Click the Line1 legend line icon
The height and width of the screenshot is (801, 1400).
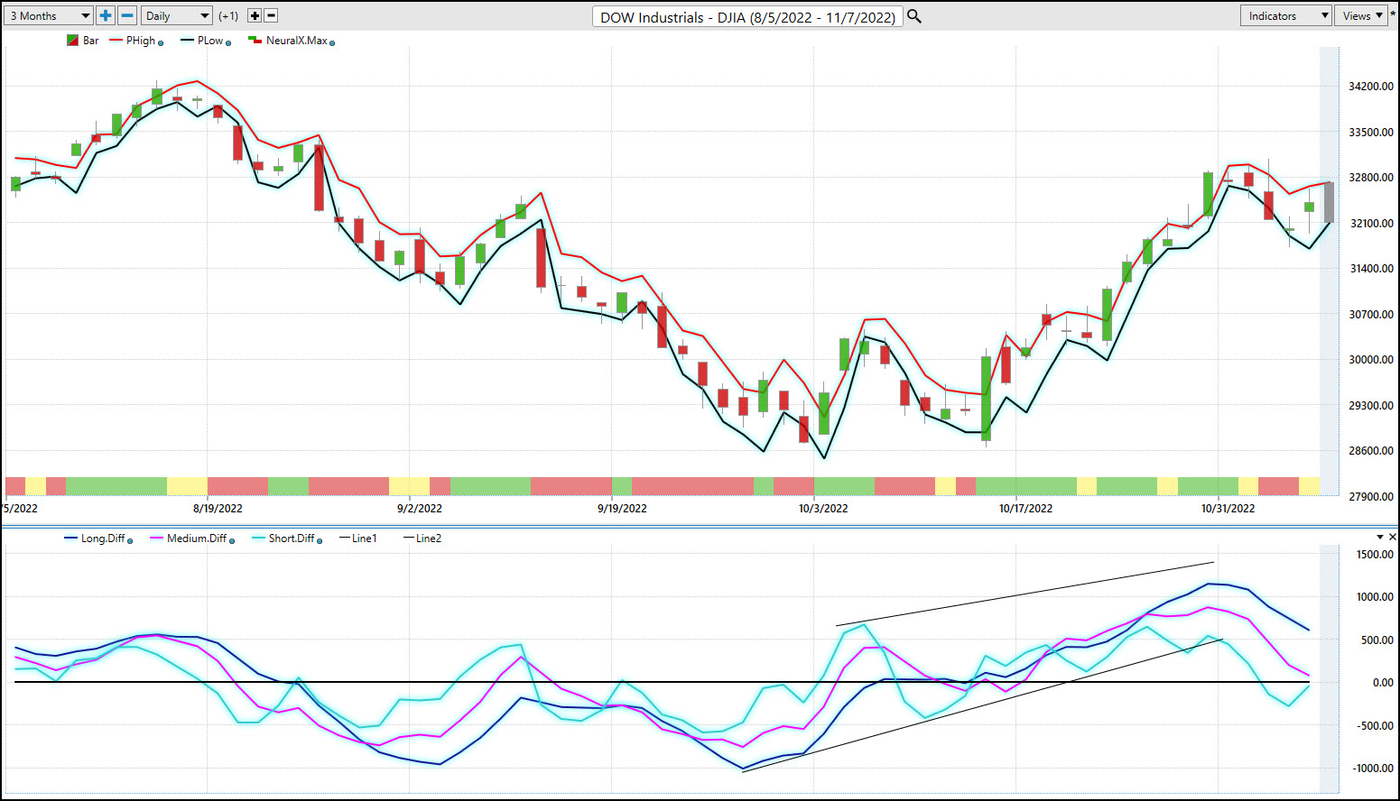(345, 539)
